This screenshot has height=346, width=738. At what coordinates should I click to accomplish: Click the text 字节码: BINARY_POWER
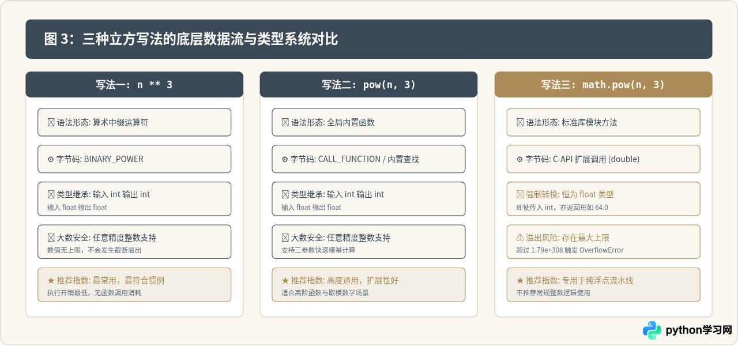100,159
